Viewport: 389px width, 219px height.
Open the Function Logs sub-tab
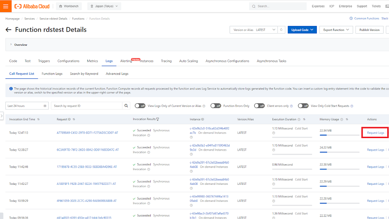pos(52,74)
